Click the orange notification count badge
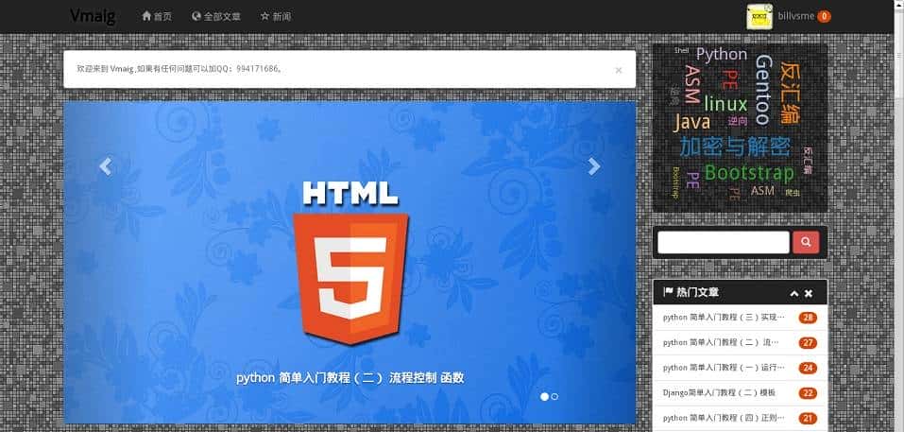 click(x=824, y=16)
